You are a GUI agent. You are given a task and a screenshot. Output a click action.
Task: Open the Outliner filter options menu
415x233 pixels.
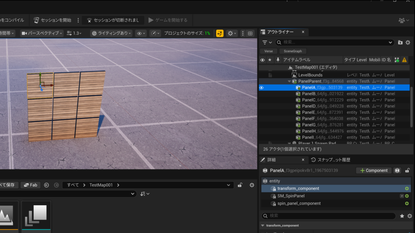(x=267, y=42)
